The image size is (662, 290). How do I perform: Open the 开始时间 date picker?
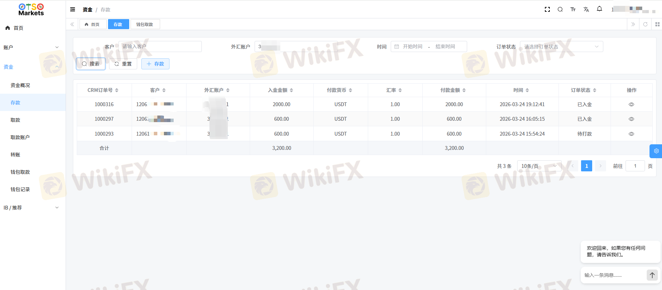tap(413, 46)
